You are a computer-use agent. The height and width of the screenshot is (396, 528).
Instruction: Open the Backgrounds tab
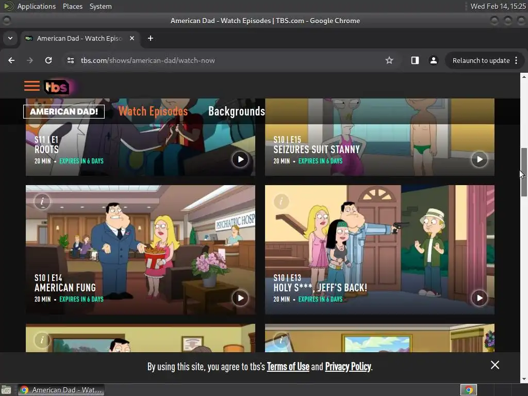point(237,111)
